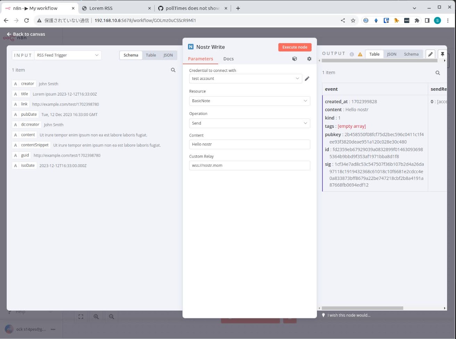
Task: Open the Ethereum diamond extension
Action: (x=376, y=20)
